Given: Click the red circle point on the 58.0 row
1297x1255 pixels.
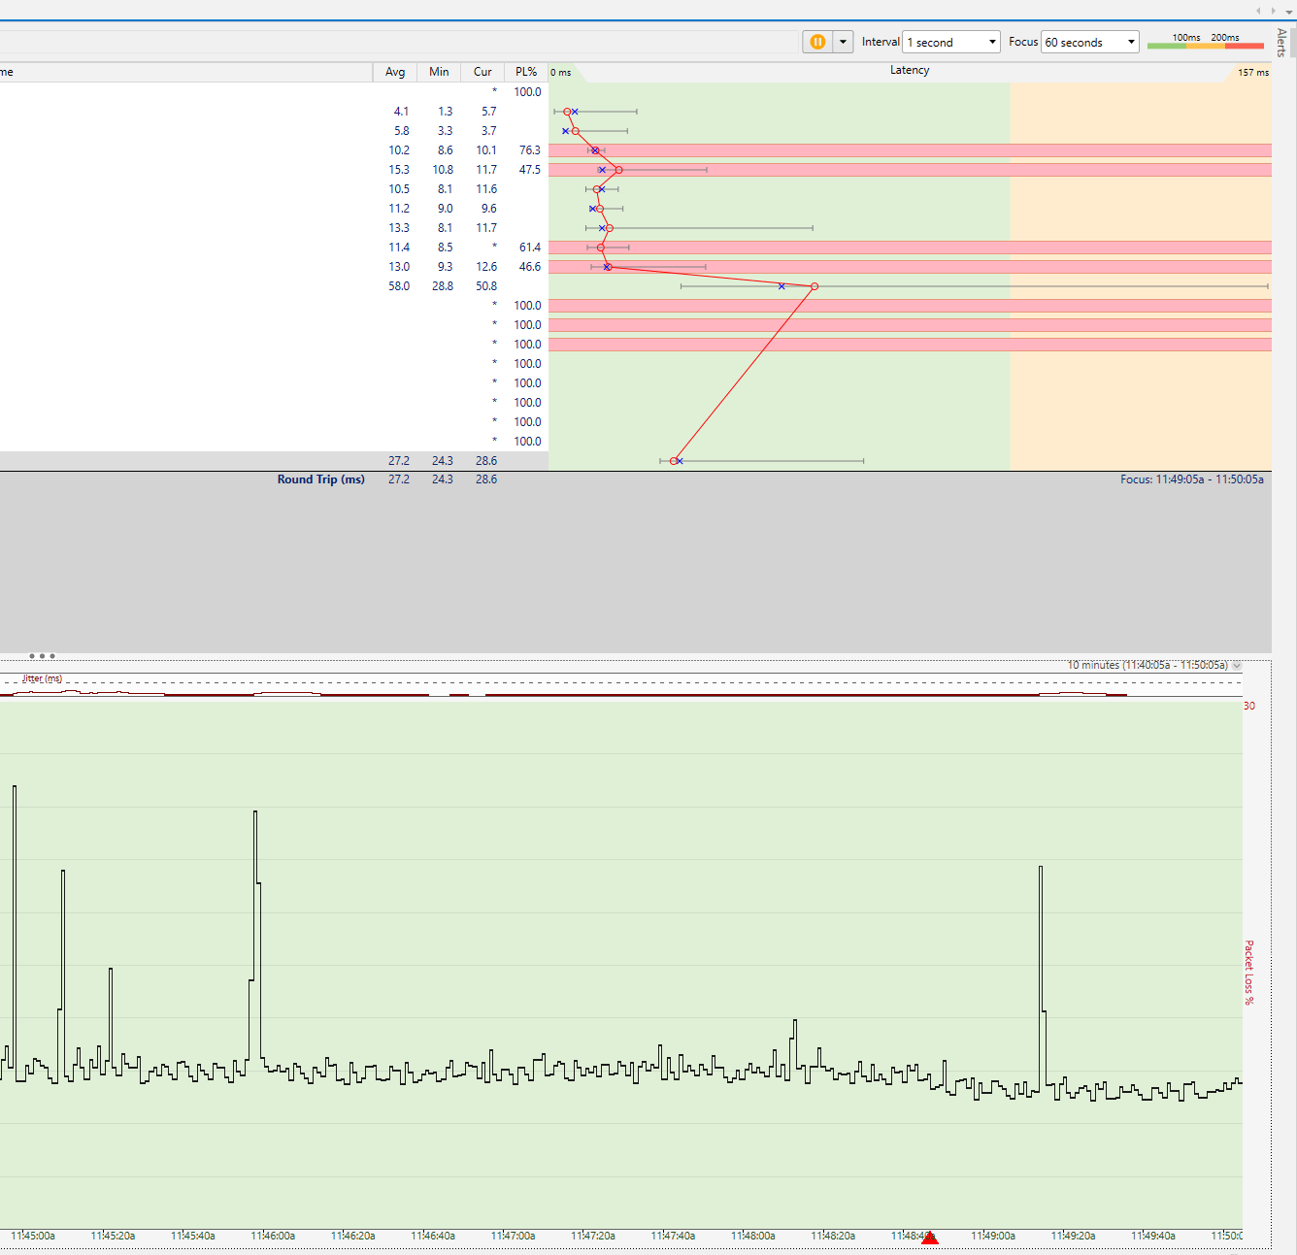Looking at the screenshot, I should (815, 286).
